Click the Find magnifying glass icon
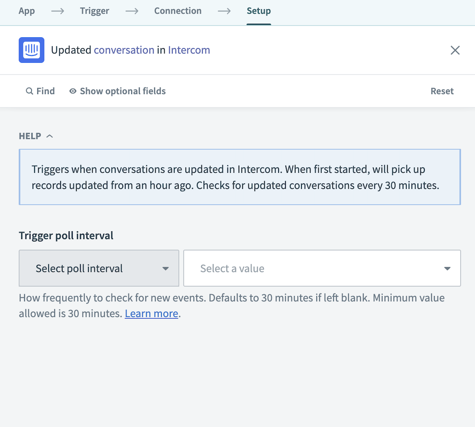This screenshot has height=427, width=475. pyautogui.click(x=29, y=91)
